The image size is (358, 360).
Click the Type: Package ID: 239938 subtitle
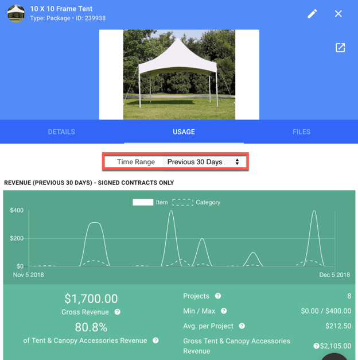(68, 18)
